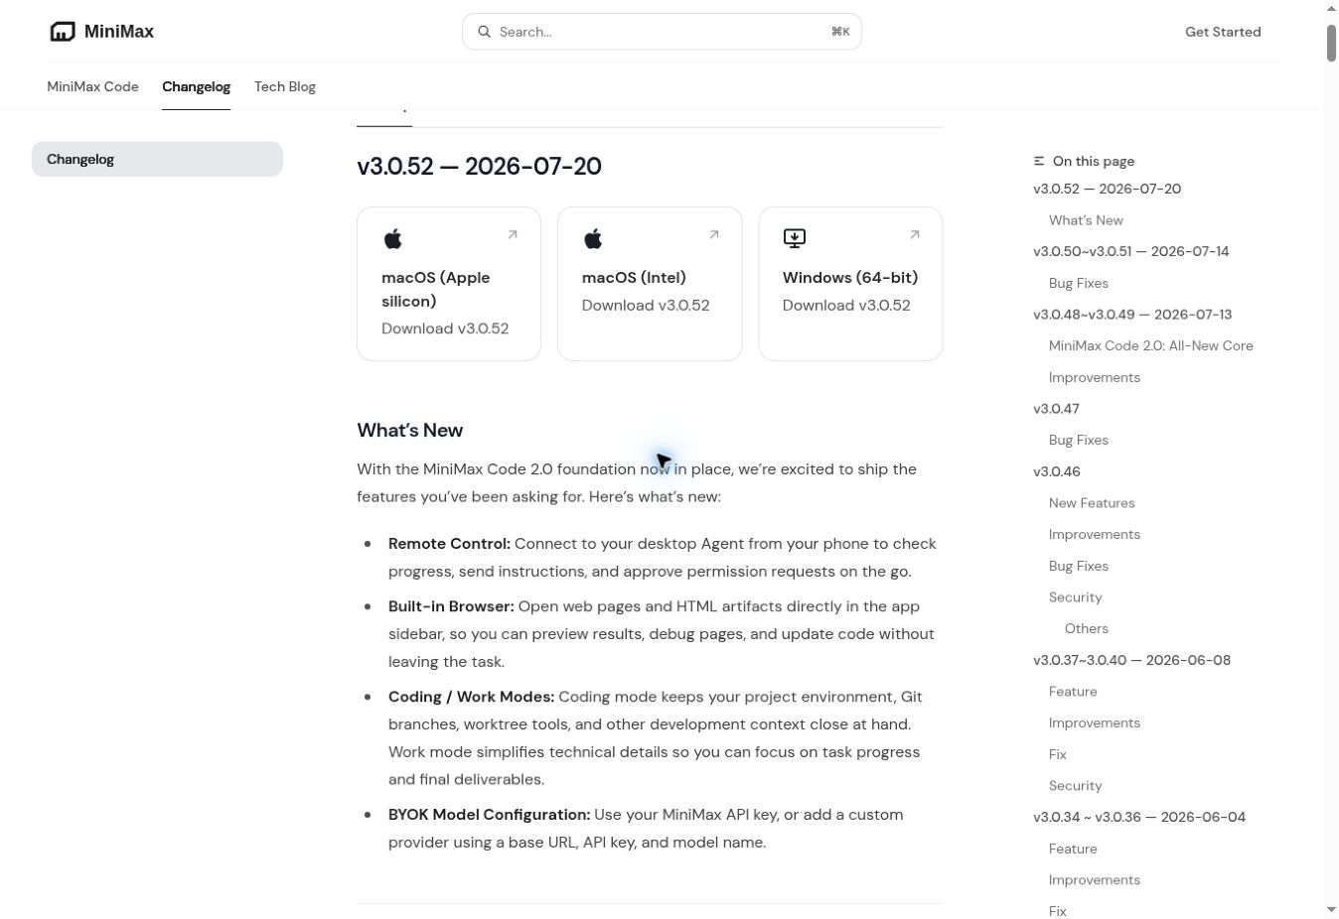Click the MiniMax brand name

119,32
